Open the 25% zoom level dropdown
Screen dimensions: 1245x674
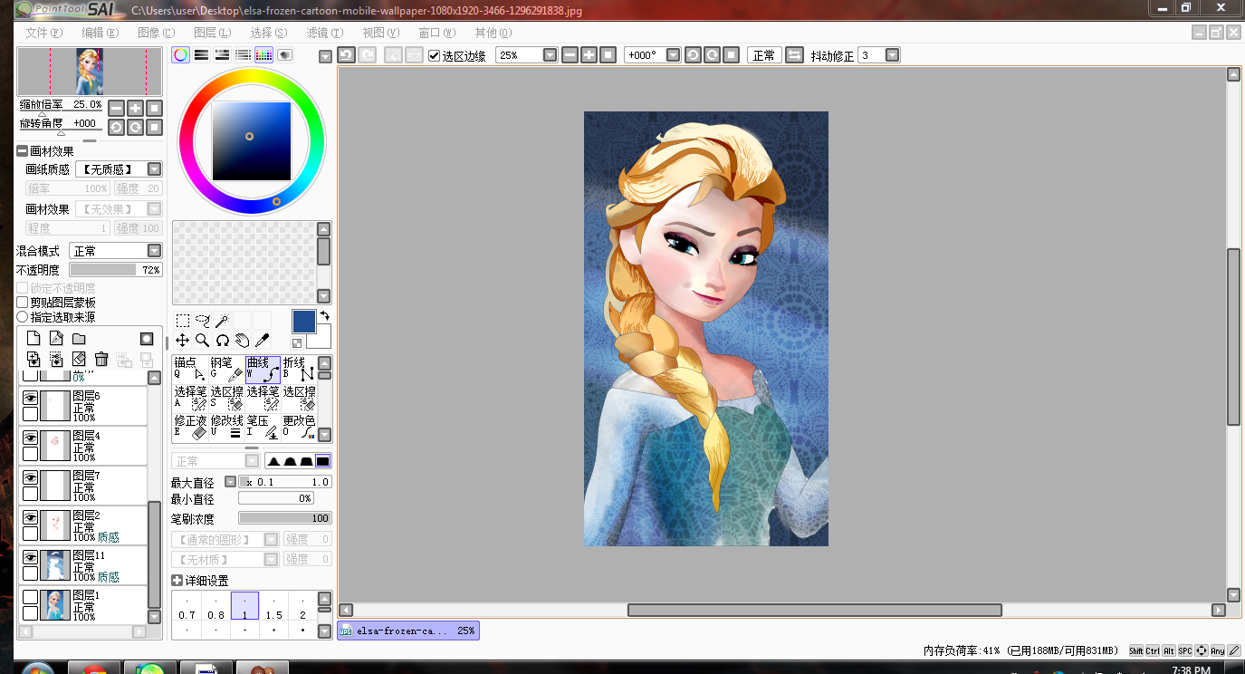pos(527,55)
